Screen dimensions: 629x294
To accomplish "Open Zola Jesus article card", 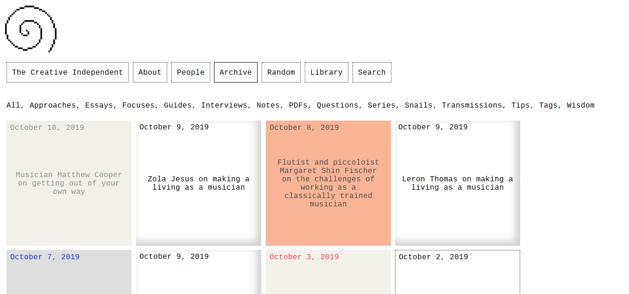I will [x=199, y=183].
